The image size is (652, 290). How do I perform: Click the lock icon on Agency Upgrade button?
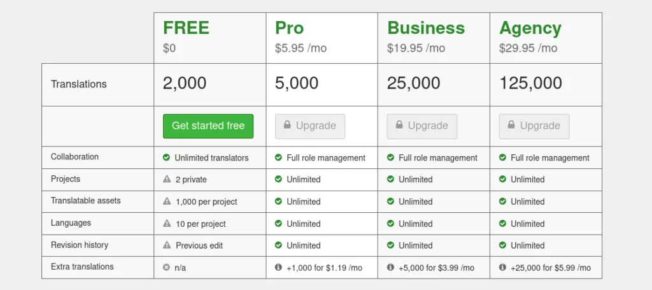[x=511, y=125]
